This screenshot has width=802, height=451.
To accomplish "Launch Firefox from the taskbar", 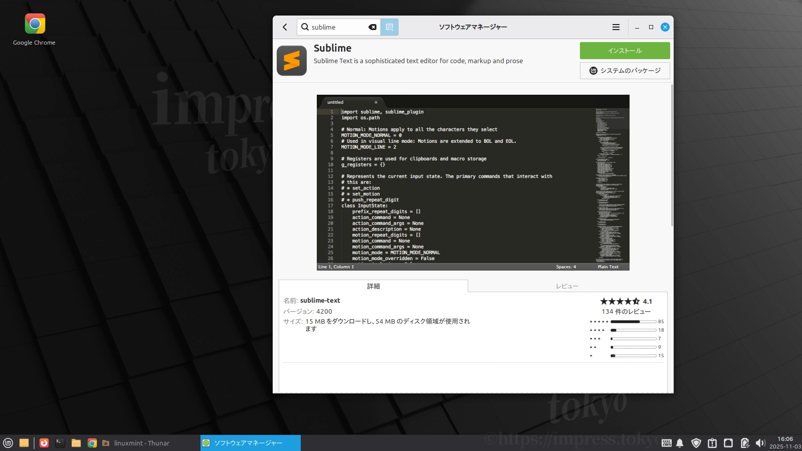I will point(44,443).
